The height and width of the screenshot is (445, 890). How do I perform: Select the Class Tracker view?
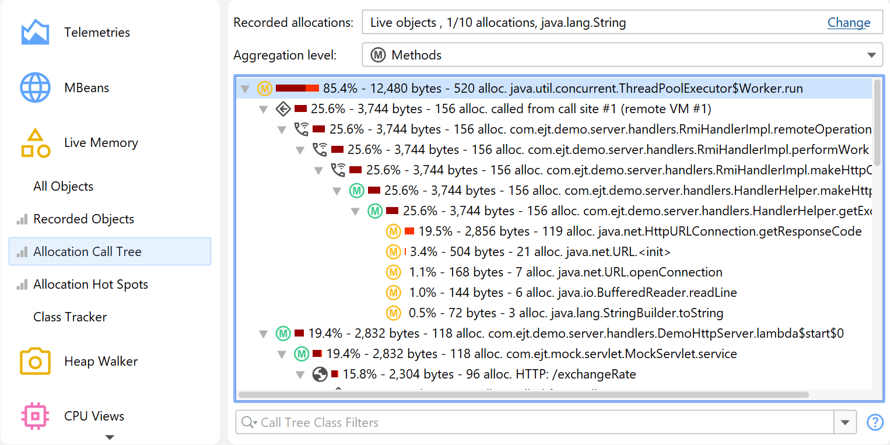coord(70,317)
